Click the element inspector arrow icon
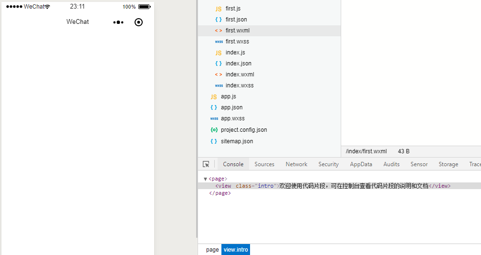This screenshot has width=481, height=255. coord(206,164)
